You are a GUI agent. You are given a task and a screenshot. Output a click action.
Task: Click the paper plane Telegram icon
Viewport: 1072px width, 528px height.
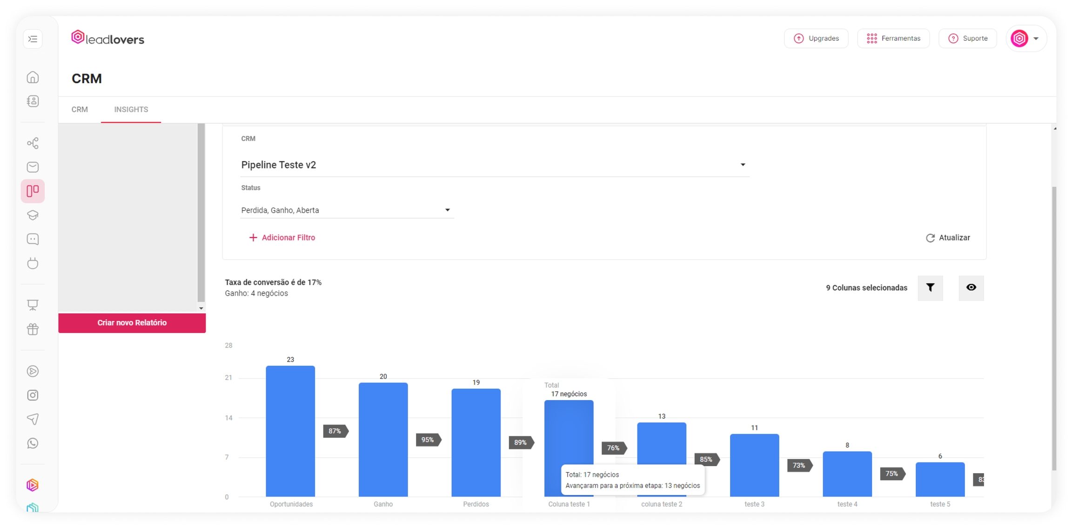(x=33, y=419)
